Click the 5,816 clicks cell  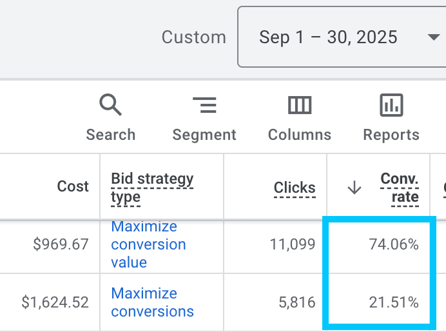[x=298, y=302]
